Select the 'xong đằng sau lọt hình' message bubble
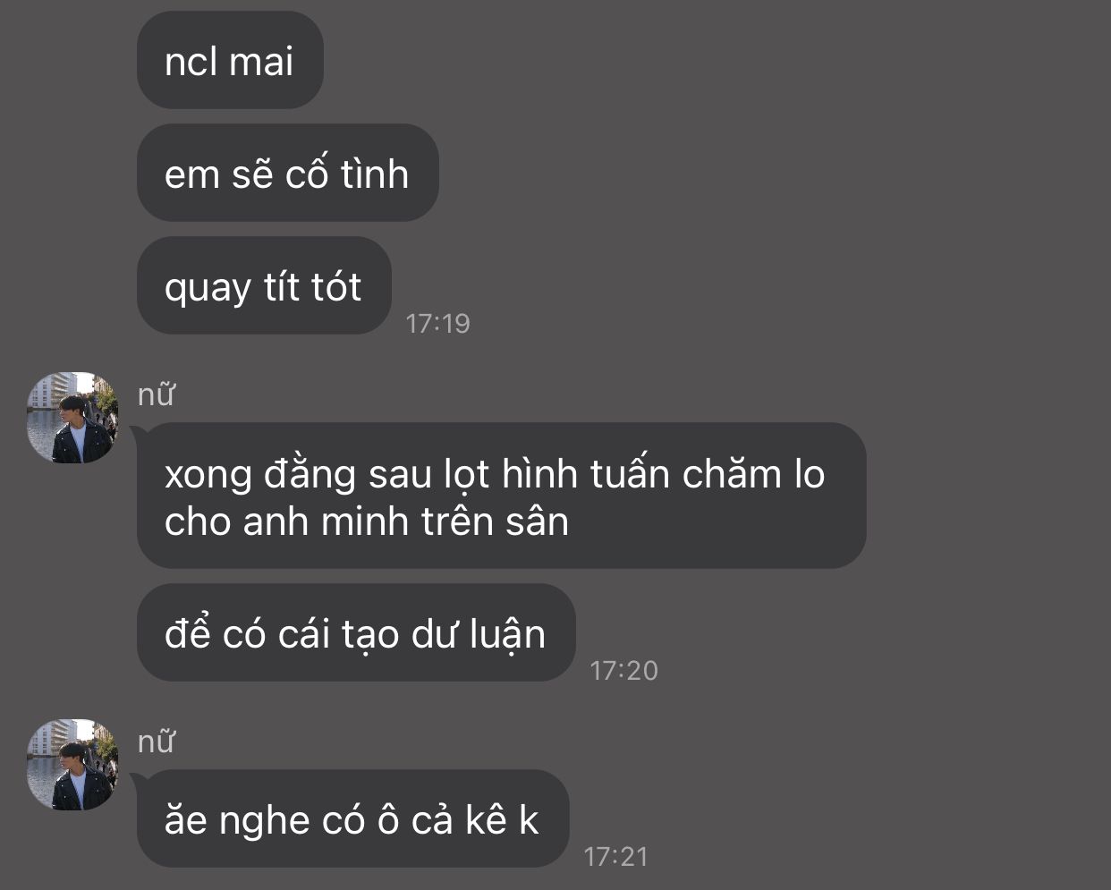 pyautogui.click(x=501, y=496)
